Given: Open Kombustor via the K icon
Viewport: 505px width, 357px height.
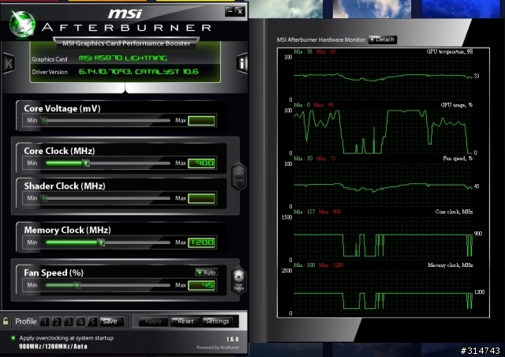Looking at the screenshot, I should tap(9, 63).
